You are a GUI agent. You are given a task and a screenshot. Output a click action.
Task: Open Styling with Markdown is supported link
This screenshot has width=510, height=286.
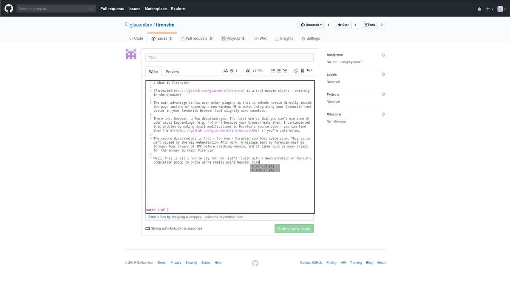click(x=173, y=229)
